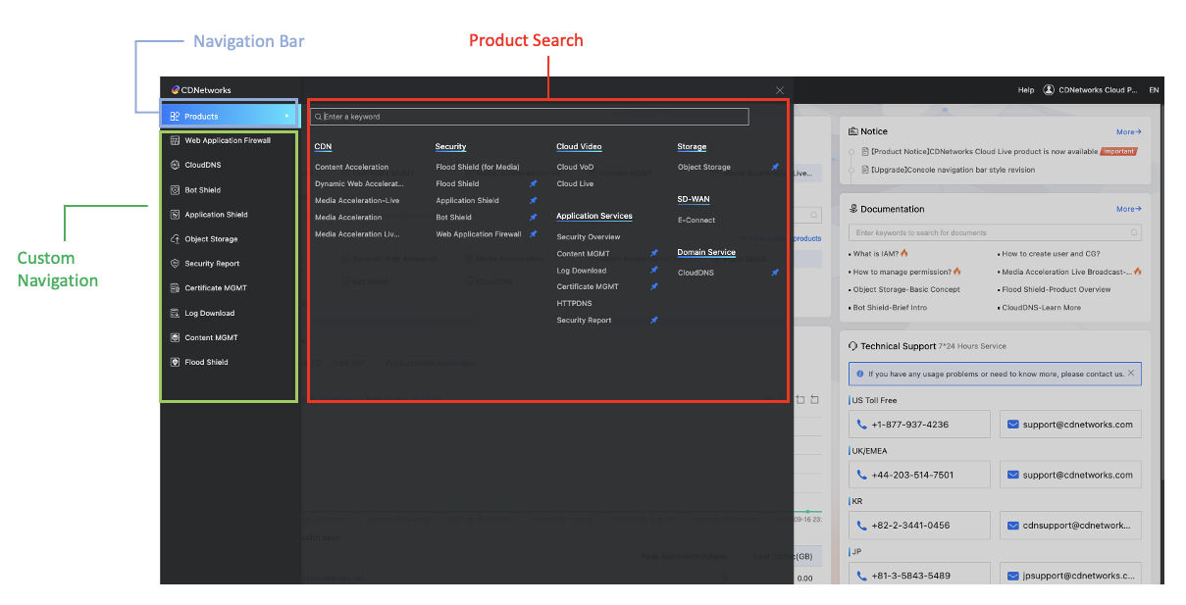
Task: Unpin Security Report under Application Services
Action: (654, 320)
